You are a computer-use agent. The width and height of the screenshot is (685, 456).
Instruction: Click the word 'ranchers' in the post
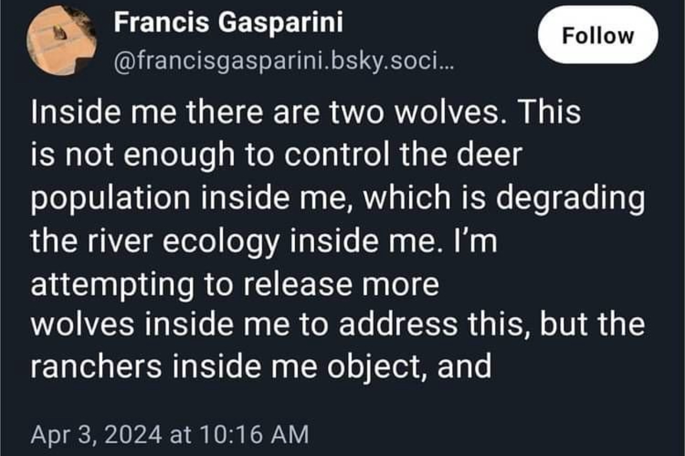tap(96, 367)
